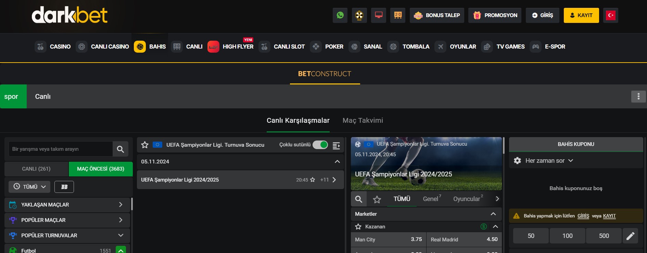Screen dimensions: 647x253
Task: Open the WhatsApp contact icon
Action: click(340, 15)
